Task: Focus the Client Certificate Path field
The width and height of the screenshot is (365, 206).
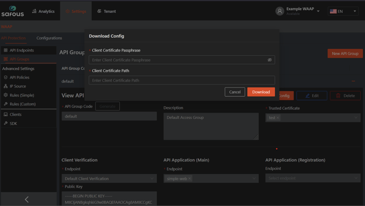Action: click(182, 80)
